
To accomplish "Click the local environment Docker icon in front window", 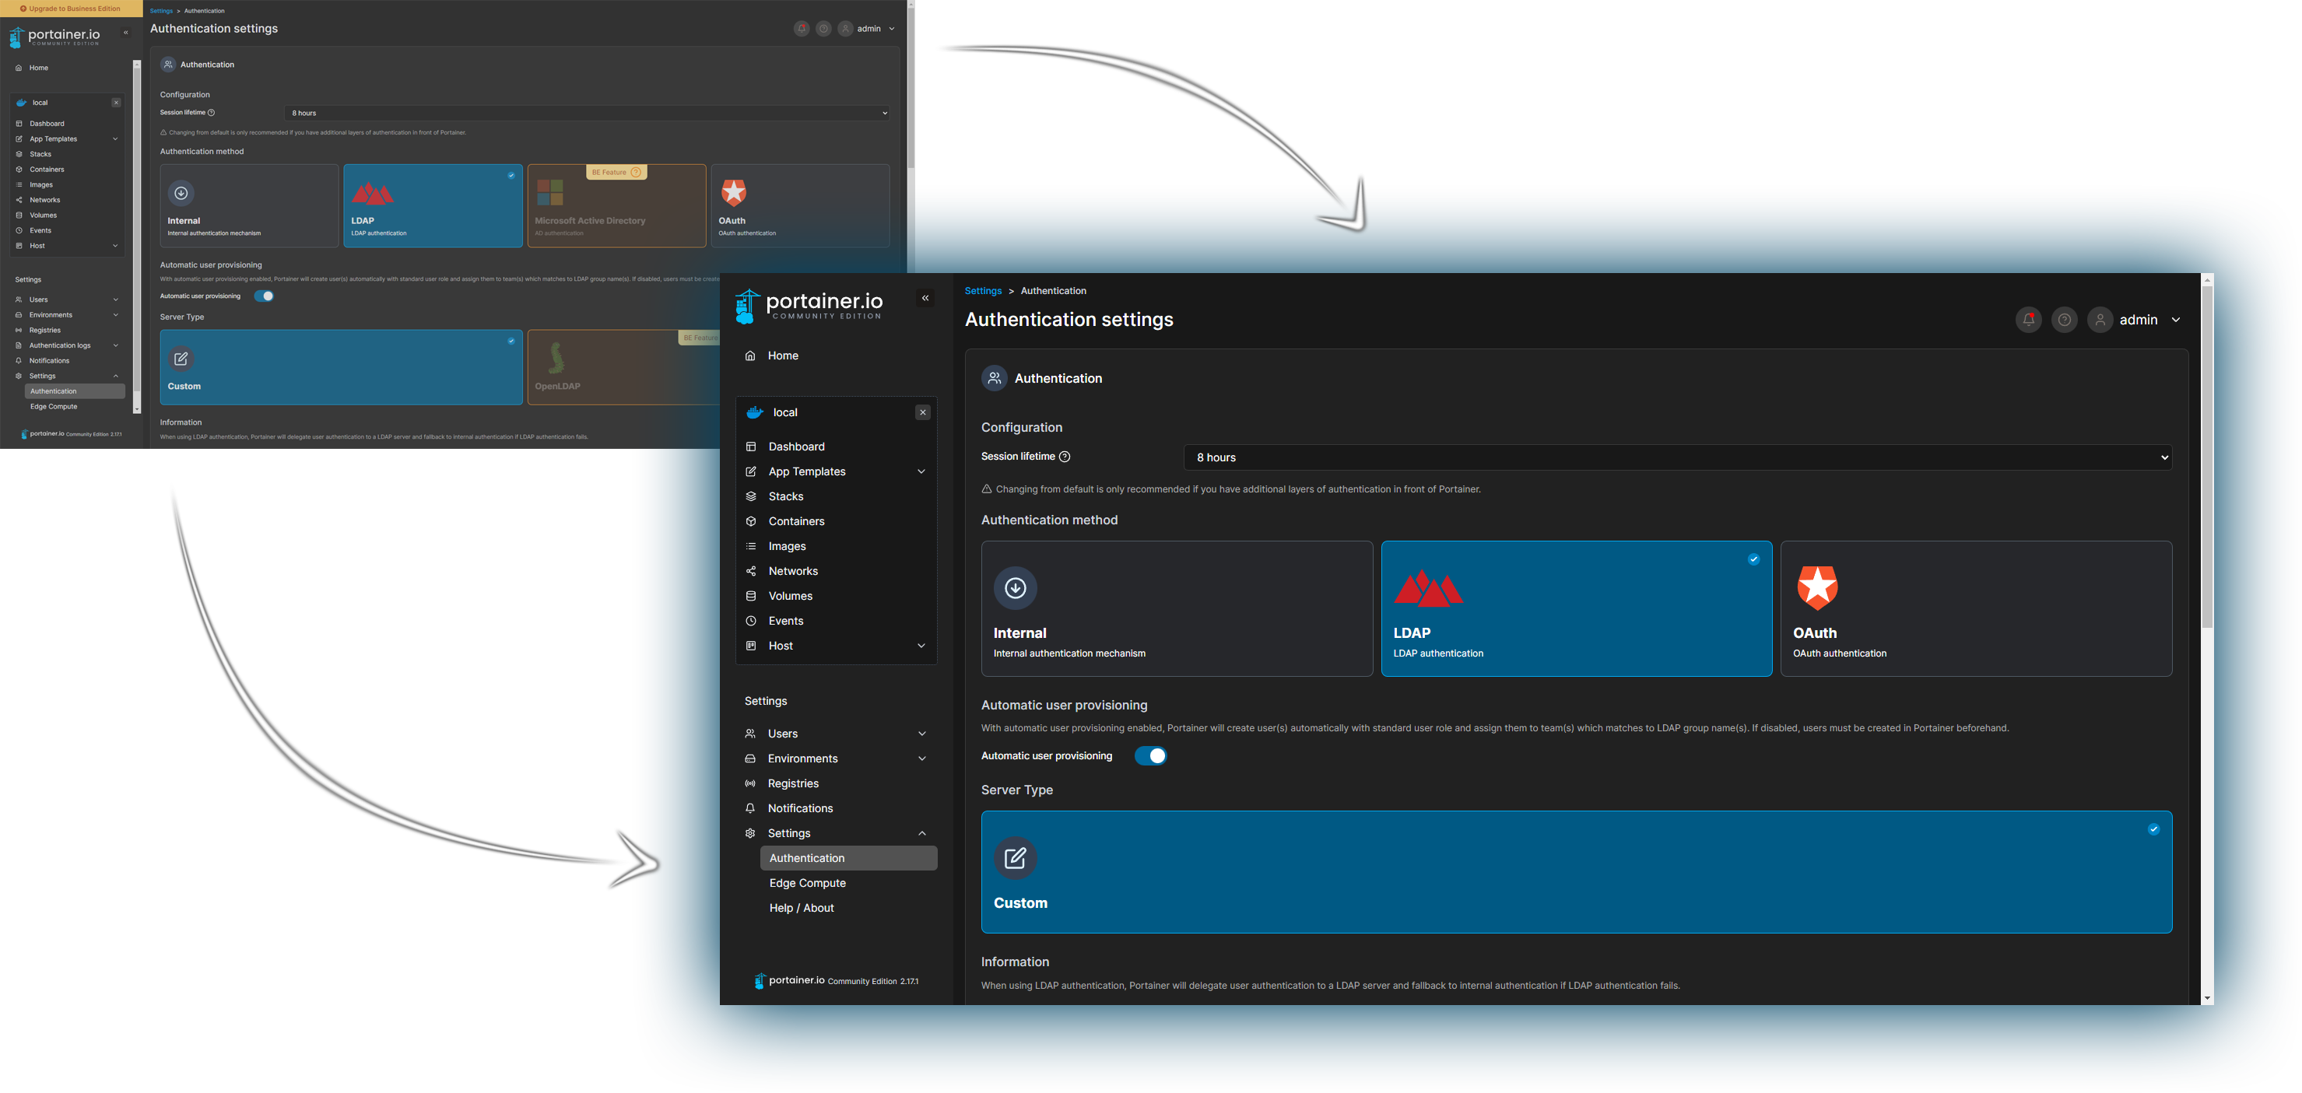I will click(x=754, y=412).
